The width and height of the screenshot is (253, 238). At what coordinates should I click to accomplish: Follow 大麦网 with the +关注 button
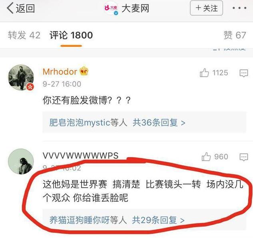point(206,8)
